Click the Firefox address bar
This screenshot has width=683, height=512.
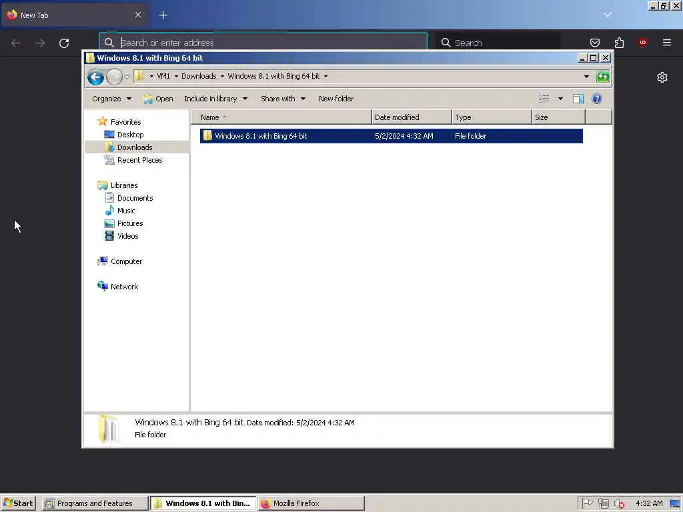coord(263,43)
